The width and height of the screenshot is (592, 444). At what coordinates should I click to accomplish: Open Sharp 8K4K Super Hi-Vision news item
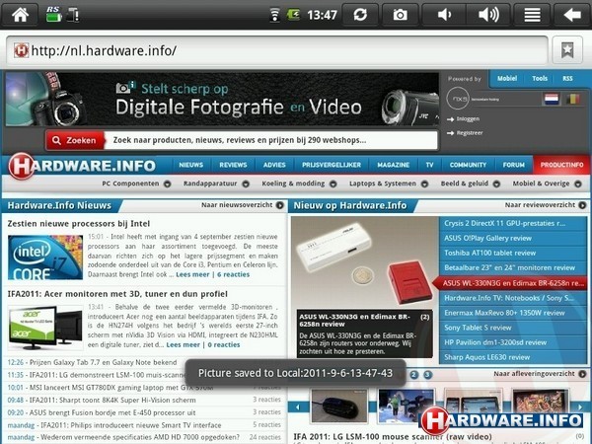click(x=112, y=400)
